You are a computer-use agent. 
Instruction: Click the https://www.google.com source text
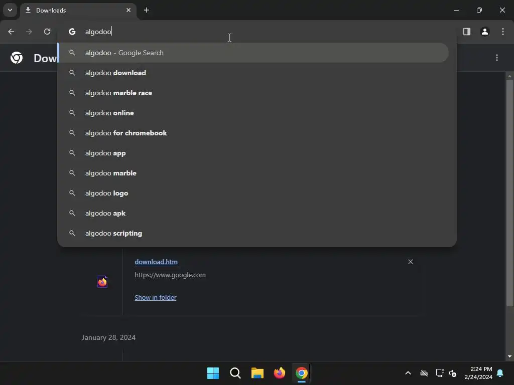pyautogui.click(x=170, y=275)
